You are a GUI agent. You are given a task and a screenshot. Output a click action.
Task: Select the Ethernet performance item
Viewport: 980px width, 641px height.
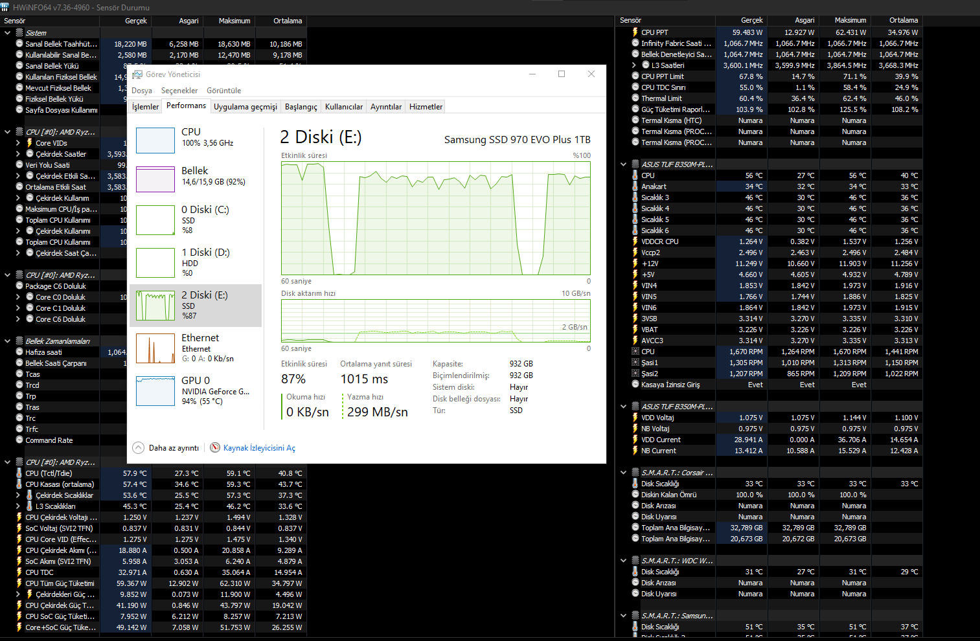(196, 348)
